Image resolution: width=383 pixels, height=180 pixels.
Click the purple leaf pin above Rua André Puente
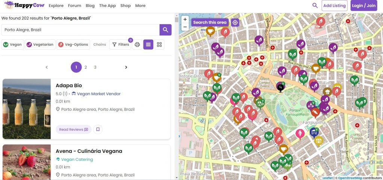tap(301, 44)
